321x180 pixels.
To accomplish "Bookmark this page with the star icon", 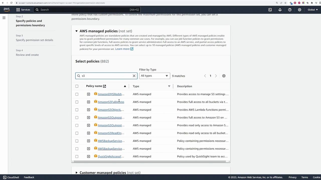I will point(285,3).
